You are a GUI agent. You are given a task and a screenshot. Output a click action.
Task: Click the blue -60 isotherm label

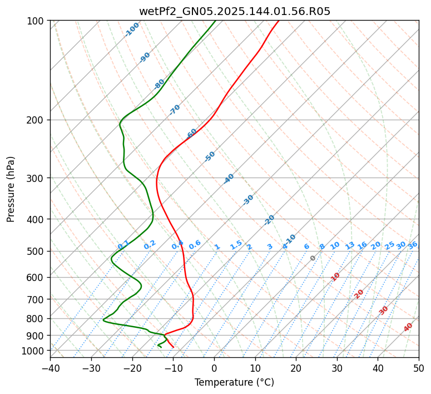pos(191,134)
